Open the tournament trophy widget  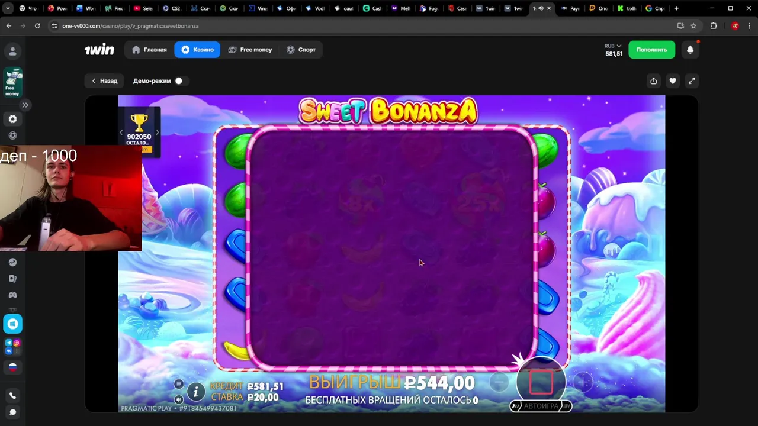point(139,131)
